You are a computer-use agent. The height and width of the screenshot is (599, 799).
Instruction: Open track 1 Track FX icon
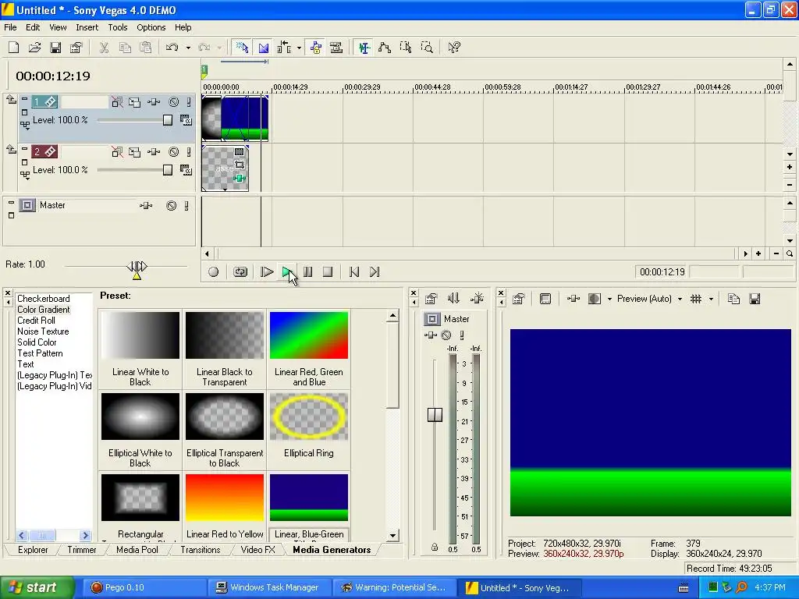point(154,102)
